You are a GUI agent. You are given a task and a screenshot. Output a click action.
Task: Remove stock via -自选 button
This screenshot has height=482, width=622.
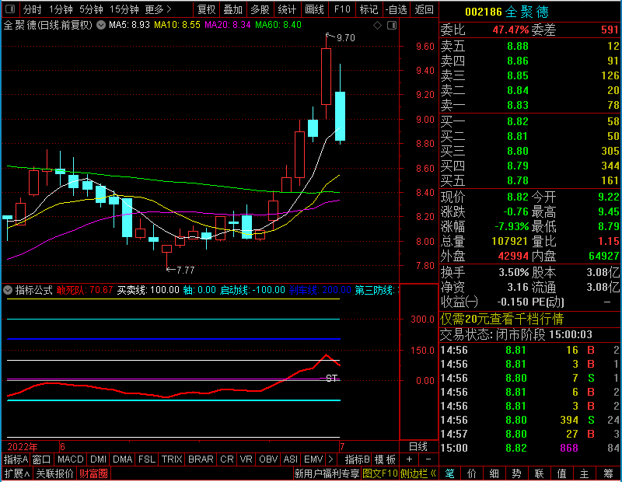397,9
